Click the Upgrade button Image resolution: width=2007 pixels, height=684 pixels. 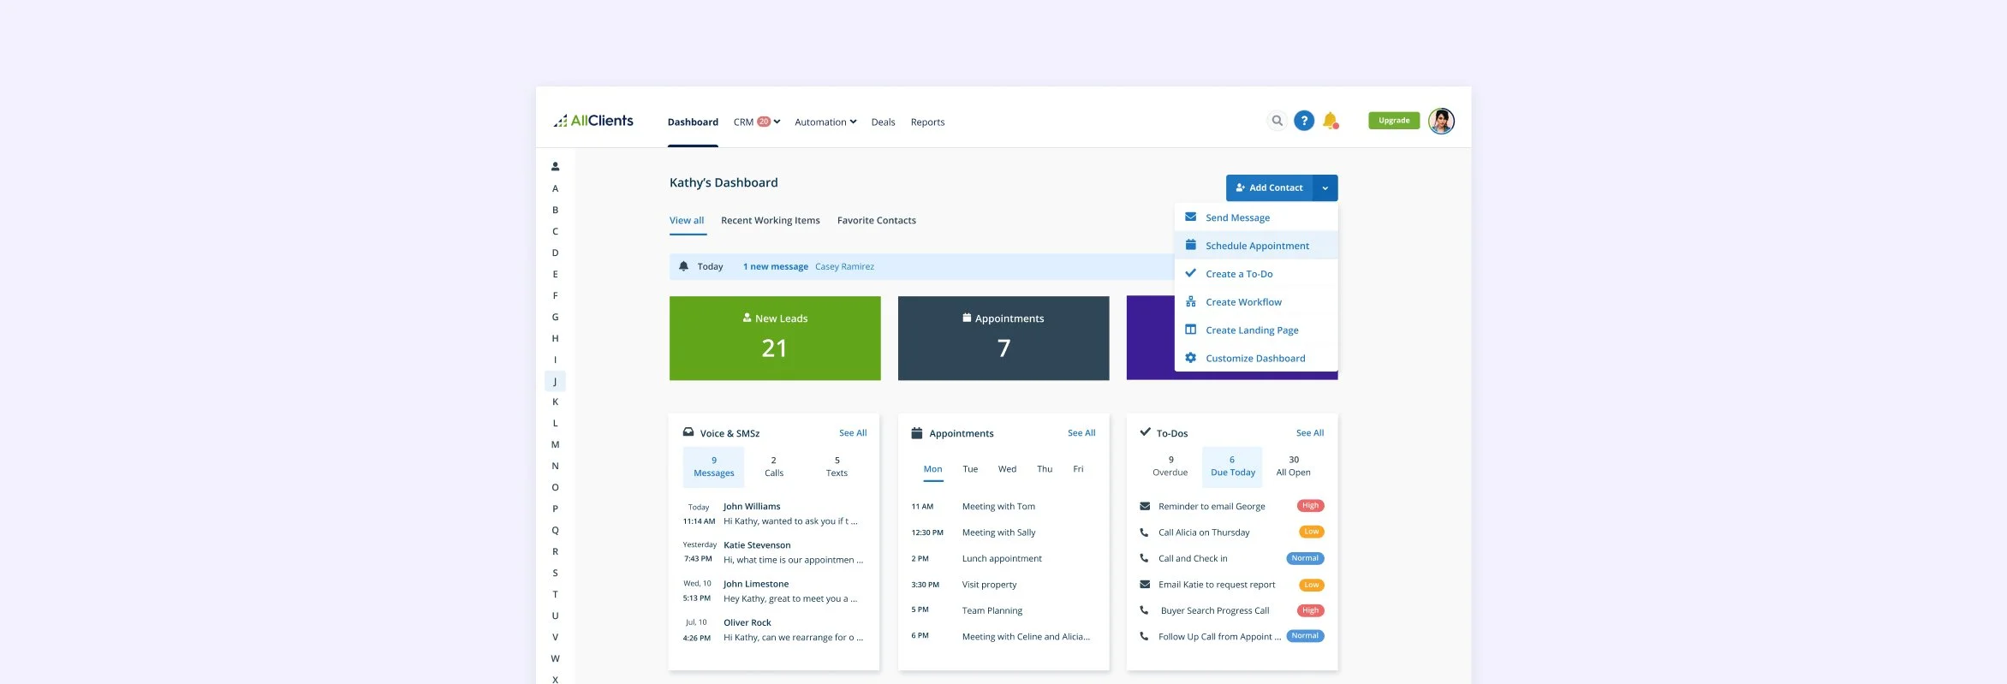[1394, 121]
